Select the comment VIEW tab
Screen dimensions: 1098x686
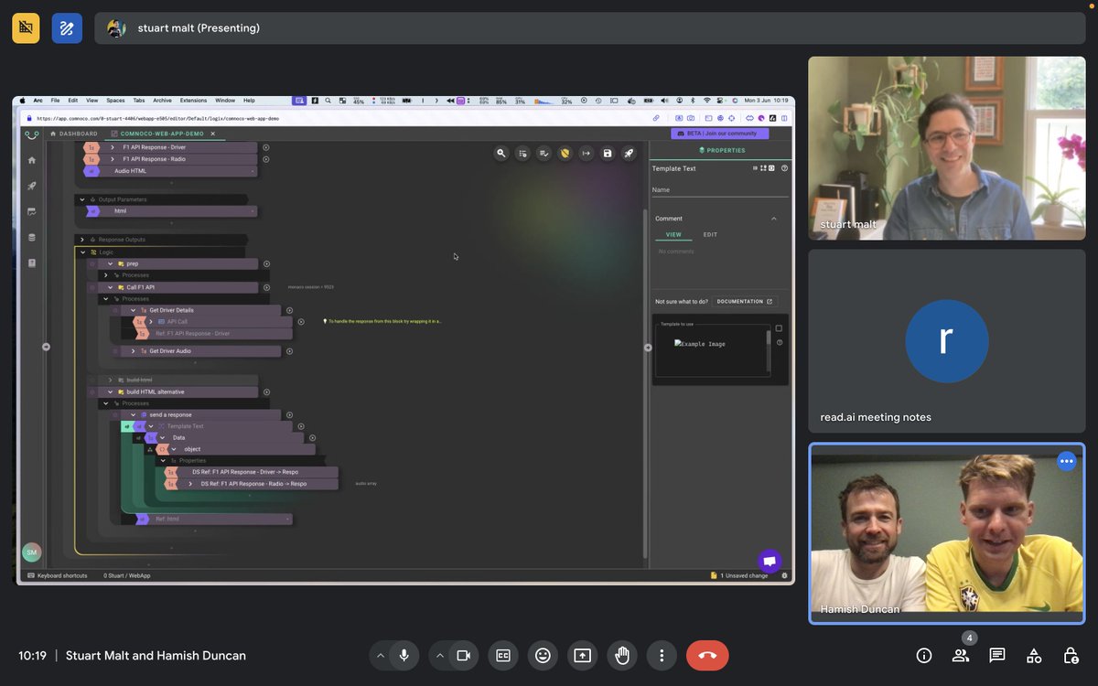point(673,235)
